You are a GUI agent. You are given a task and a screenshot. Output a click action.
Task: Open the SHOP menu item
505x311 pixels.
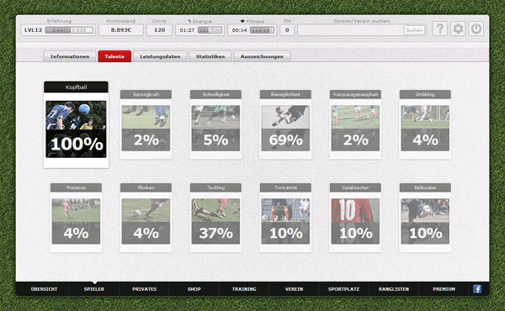pyautogui.click(x=194, y=289)
